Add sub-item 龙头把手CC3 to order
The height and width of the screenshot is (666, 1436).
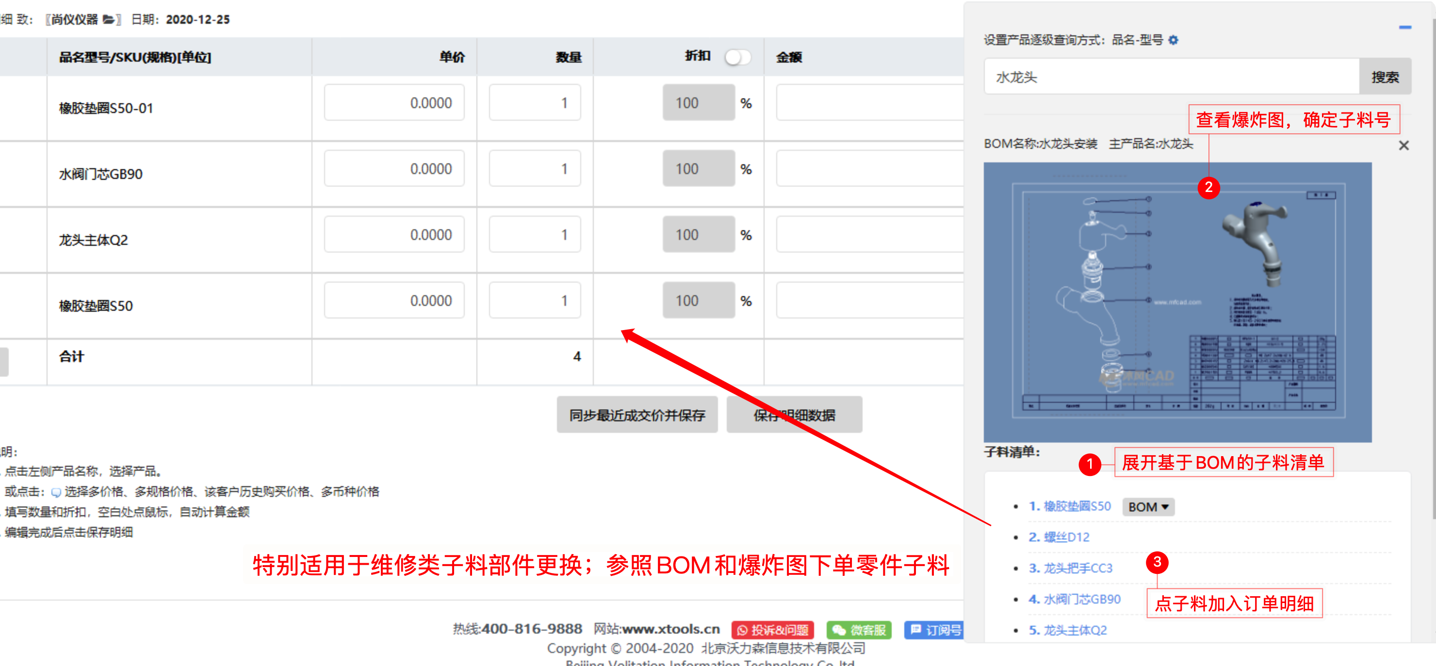click(x=1077, y=568)
